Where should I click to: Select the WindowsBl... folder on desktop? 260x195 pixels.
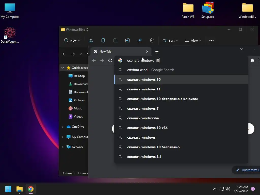pos(247,10)
